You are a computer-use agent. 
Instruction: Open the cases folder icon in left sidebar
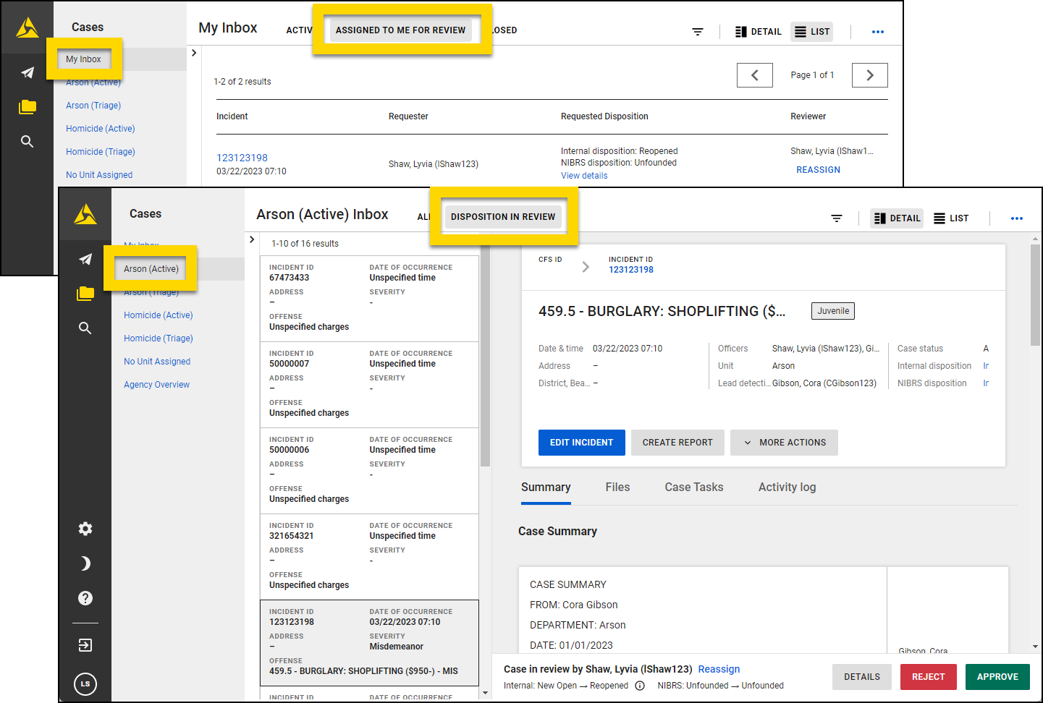coord(85,294)
